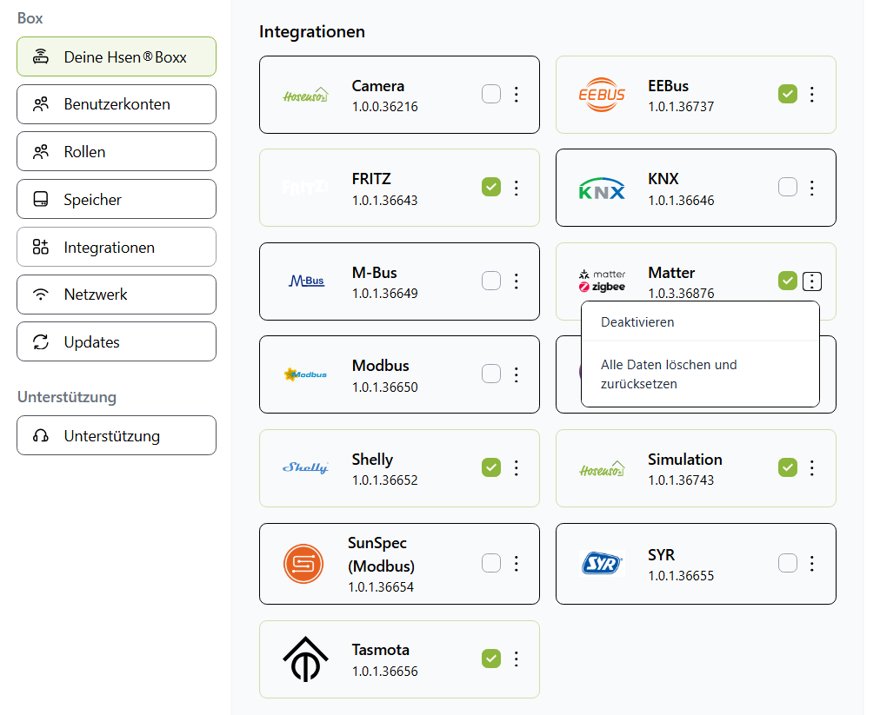Open the Updates page from sidebar
This screenshot has height=715, width=880.
(117, 342)
